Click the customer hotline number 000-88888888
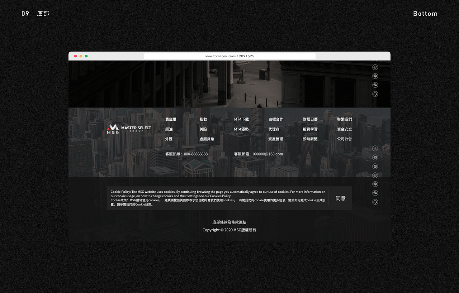The width and height of the screenshot is (459, 293). (196, 154)
